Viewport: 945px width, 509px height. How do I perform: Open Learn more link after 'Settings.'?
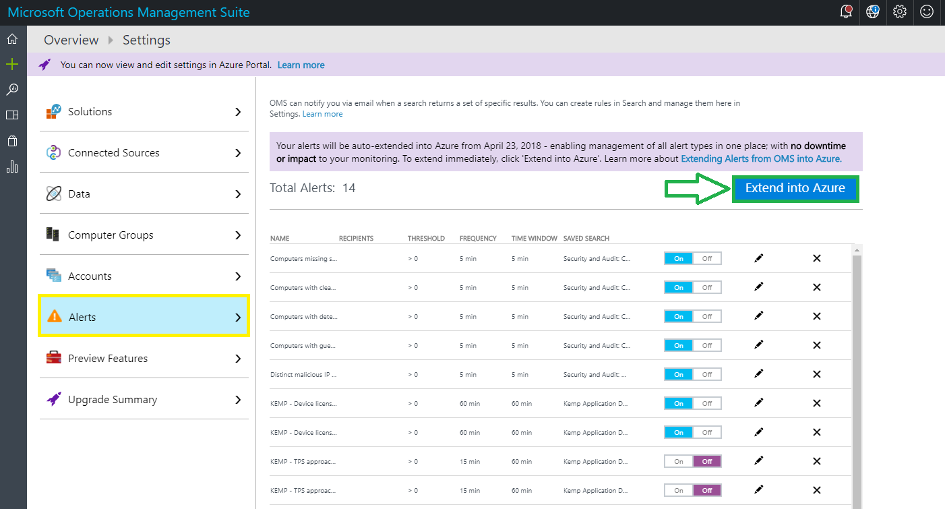click(322, 114)
